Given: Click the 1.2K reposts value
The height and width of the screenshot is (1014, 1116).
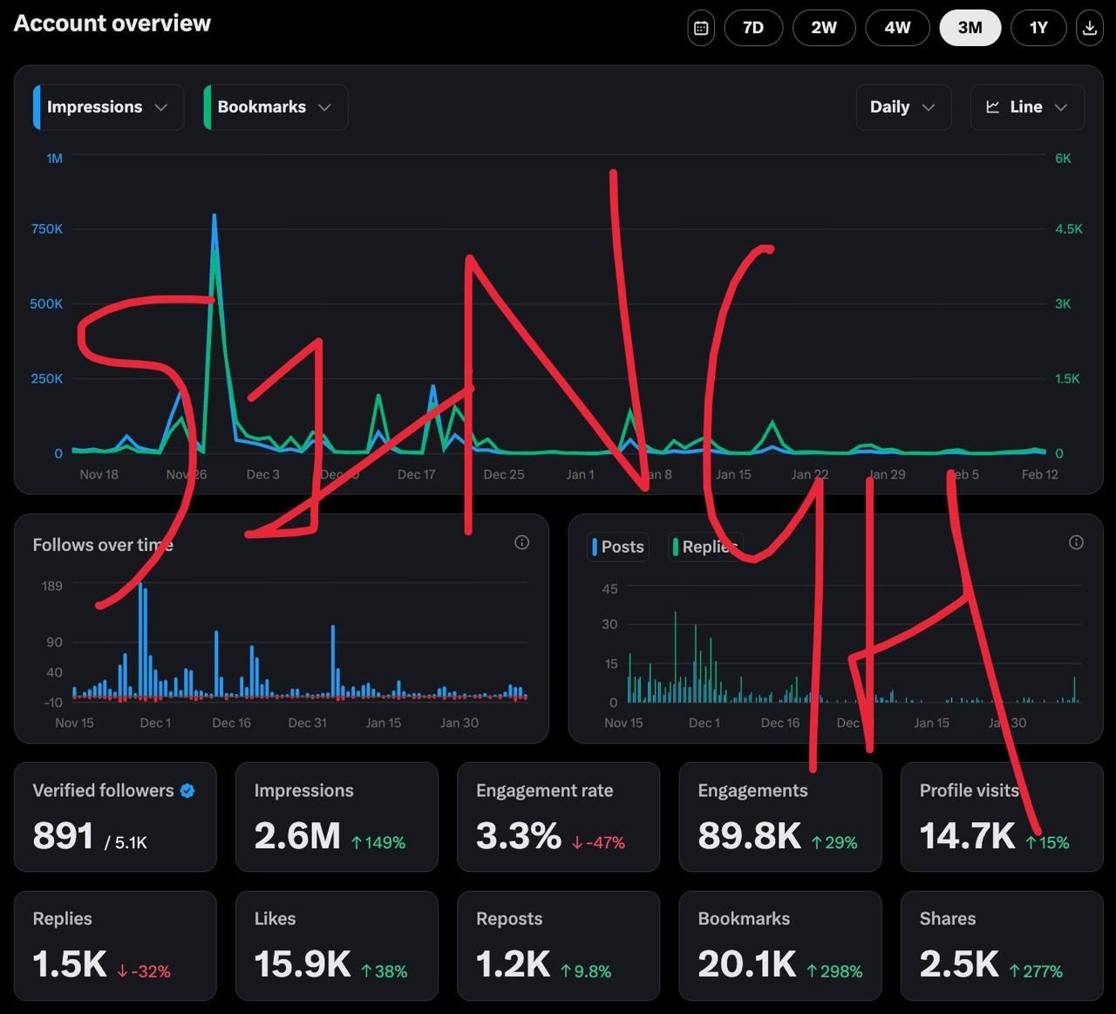Looking at the screenshot, I should tap(514, 964).
